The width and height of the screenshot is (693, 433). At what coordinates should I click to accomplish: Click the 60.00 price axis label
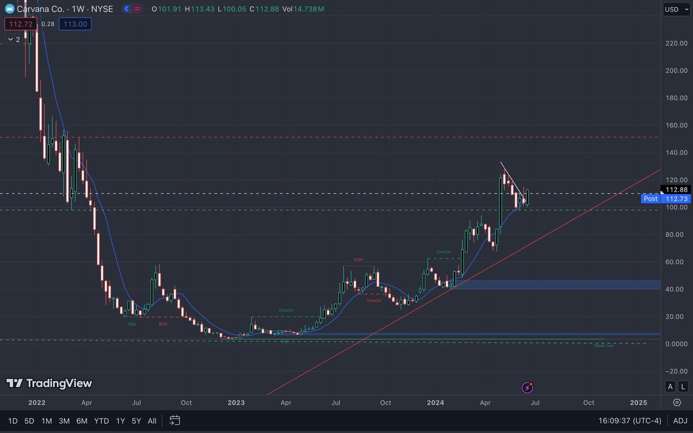point(675,262)
